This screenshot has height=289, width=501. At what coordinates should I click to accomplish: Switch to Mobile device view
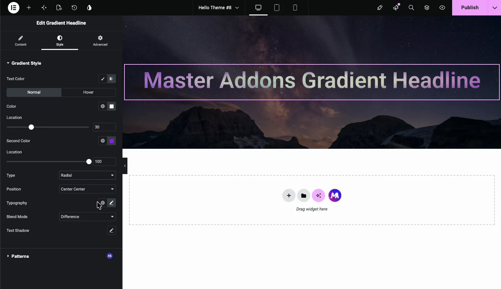coord(295,8)
